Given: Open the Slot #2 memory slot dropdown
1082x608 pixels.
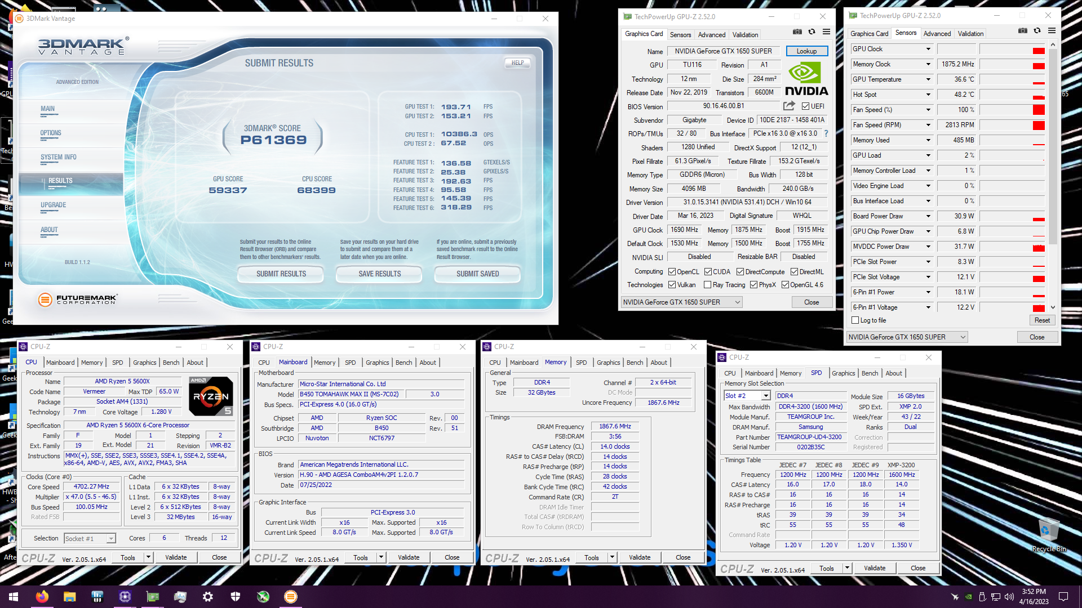Looking at the screenshot, I should coord(765,396).
